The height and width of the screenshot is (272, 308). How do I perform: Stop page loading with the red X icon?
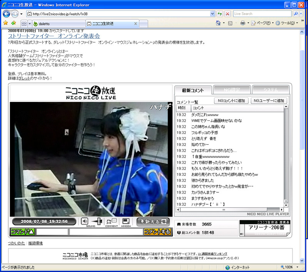tap(227, 13)
